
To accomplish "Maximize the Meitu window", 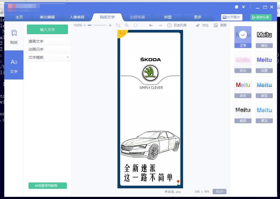I will [x=265, y=7].
